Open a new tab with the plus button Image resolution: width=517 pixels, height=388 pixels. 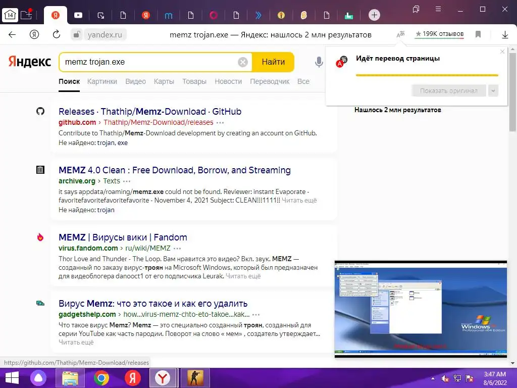coord(374,15)
